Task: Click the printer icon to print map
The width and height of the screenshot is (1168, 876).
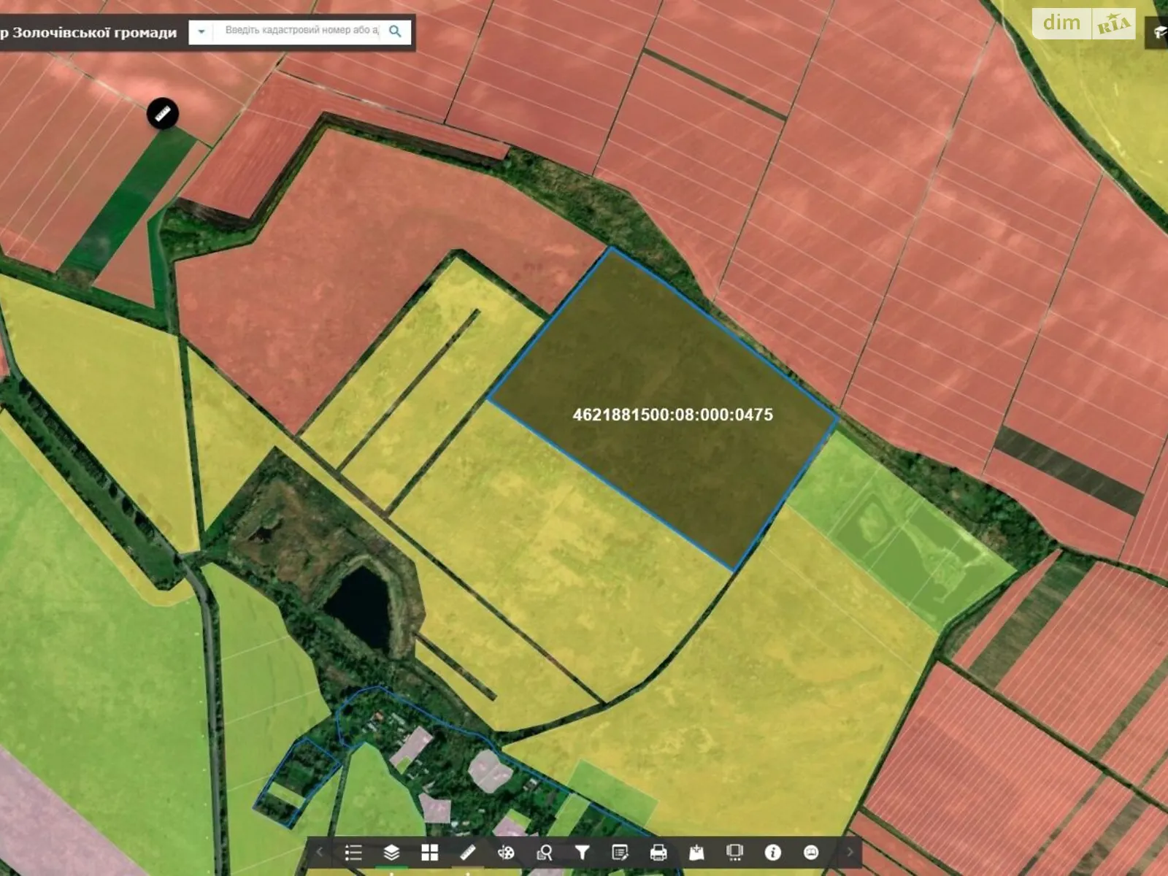Action: tap(658, 853)
